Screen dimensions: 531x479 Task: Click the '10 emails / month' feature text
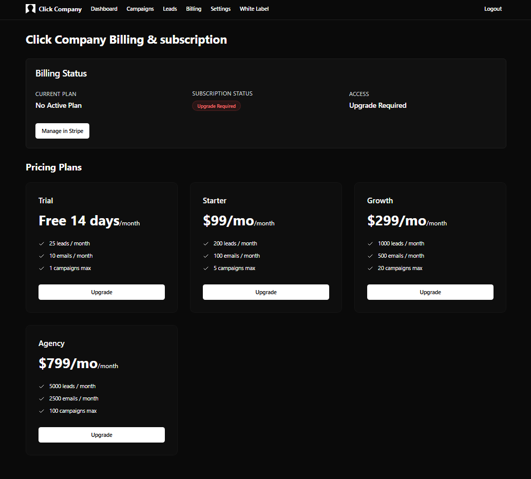(71, 256)
